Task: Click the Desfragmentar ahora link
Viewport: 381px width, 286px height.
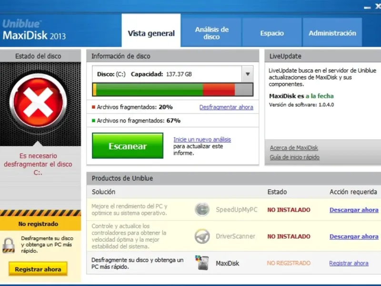Action: point(226,107)
